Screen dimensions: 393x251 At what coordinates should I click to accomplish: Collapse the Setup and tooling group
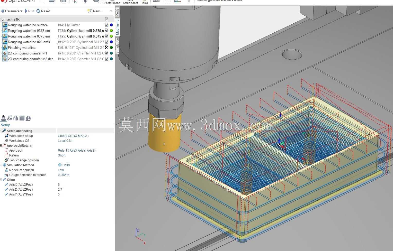(x=1, y=131)
